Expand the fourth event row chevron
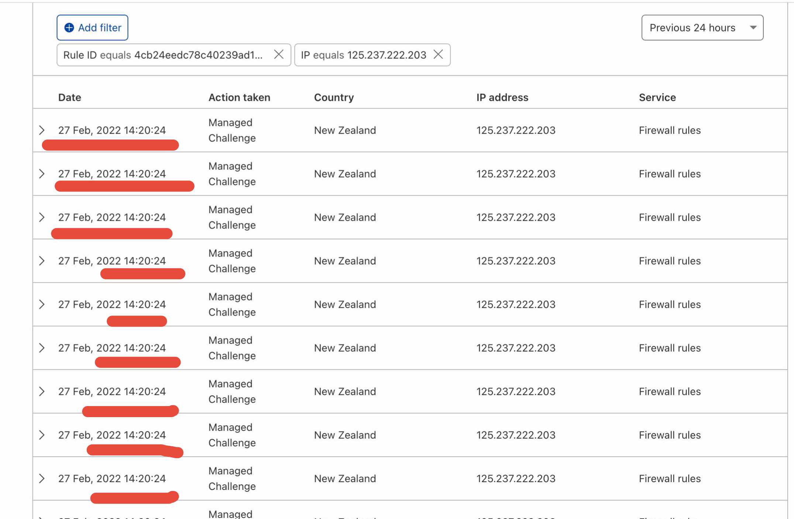Screen dimensions: 794x519 point(42,261)
